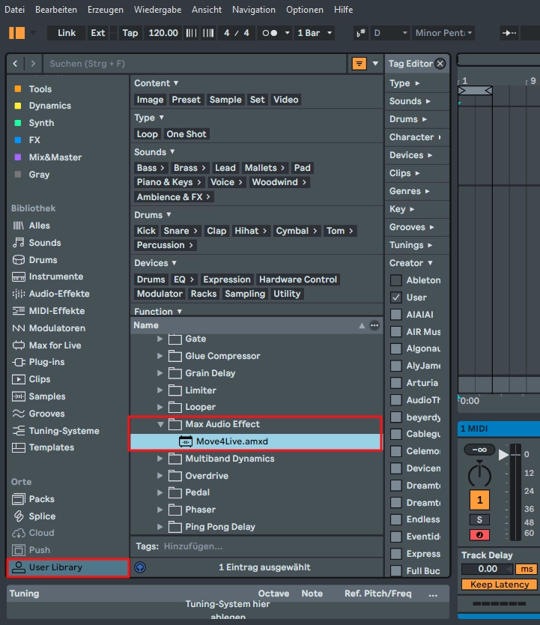Toggle the Ext sync button

tap(97, 33)
